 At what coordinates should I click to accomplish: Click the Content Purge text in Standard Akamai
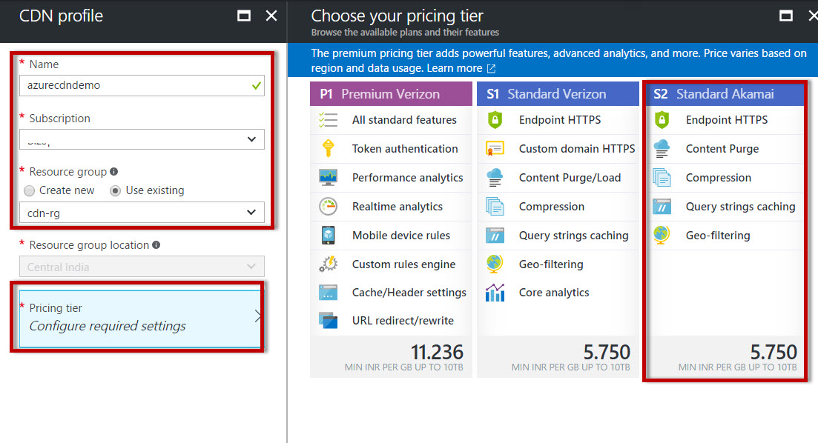point(722,149)
